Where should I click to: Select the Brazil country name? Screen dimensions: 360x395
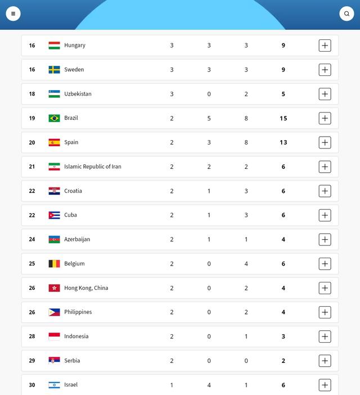[x=71, y=118]
